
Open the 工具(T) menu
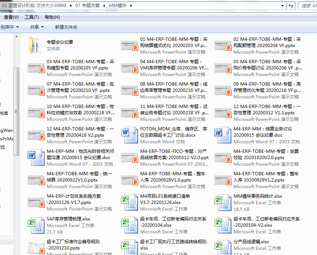[x=32, y=17]
